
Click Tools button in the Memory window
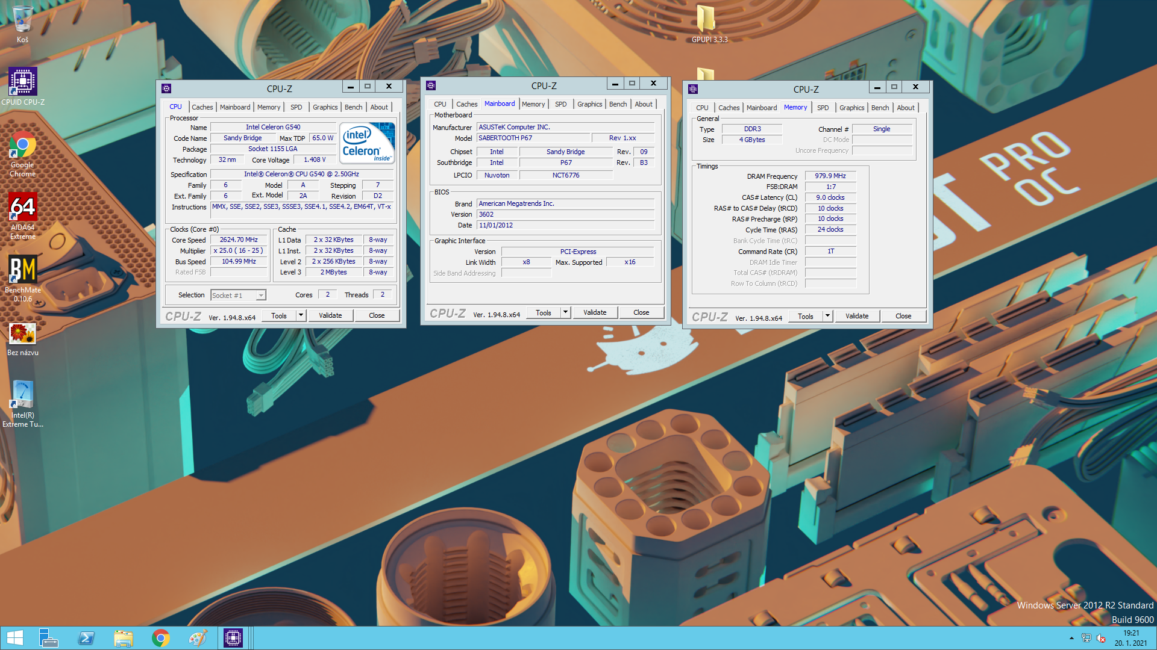click(x=806, y=316)
